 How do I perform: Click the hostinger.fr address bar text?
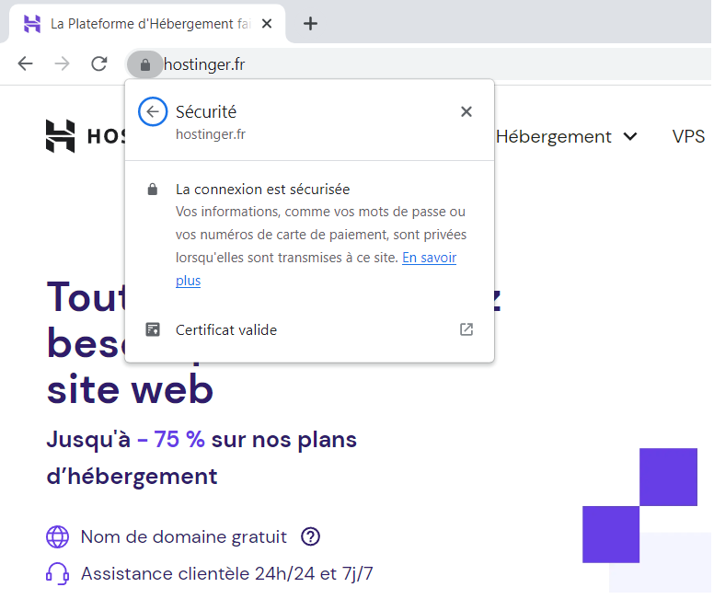(204, 64)
